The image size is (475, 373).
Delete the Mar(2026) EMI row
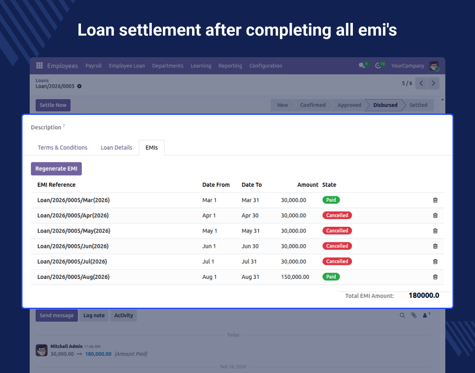click(x=435, y=200)
